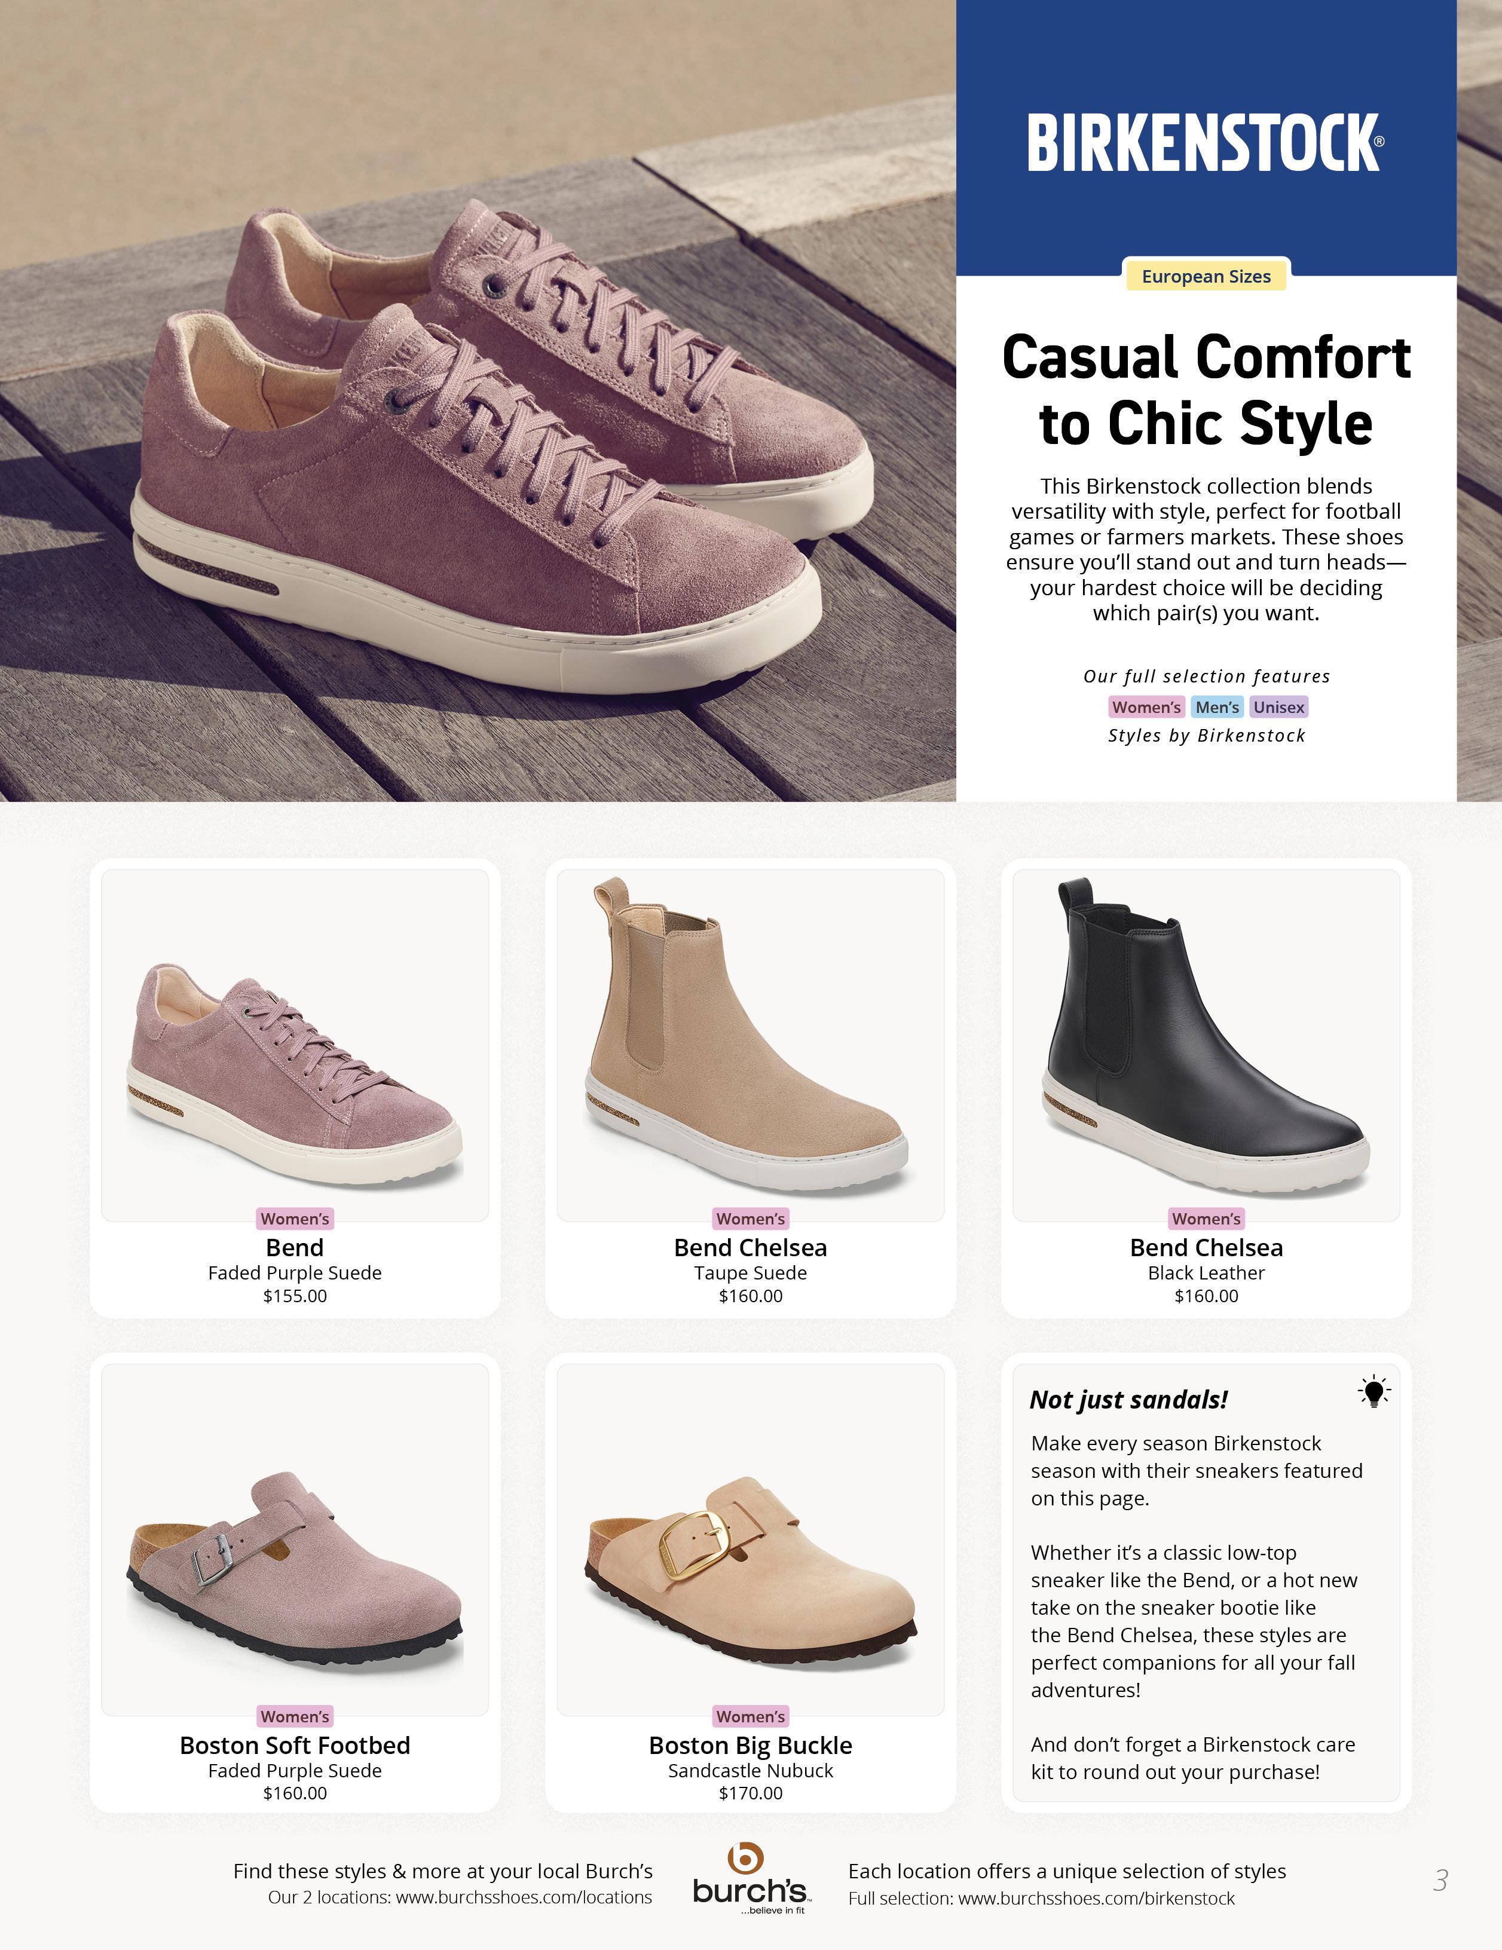Open the Bend Chelsea Taupe Suede boot image
This screenshot has height=1950, width=1502.
click(x=750, y=1045)
